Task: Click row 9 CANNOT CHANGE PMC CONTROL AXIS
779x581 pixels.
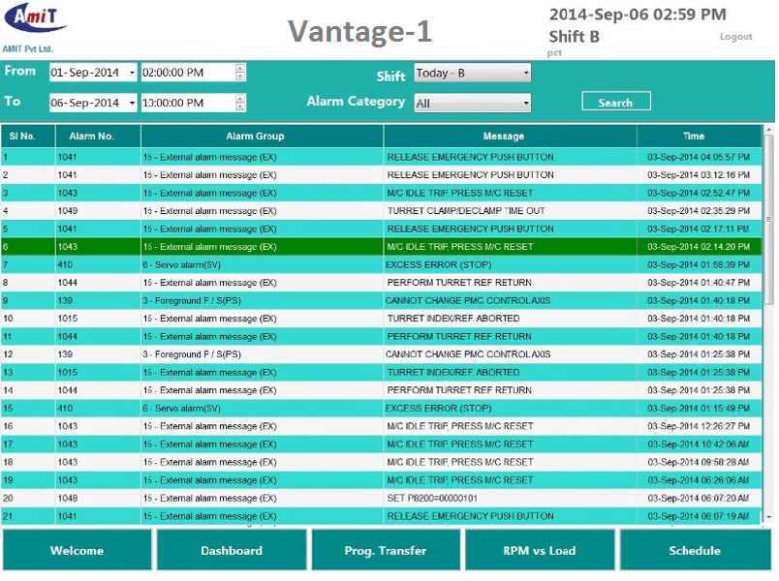Action: (468, 300)
